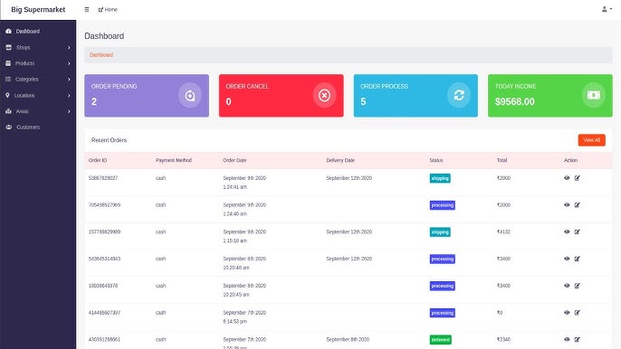Click the View All orders button
Screen dimensions: 621x349
591,140
